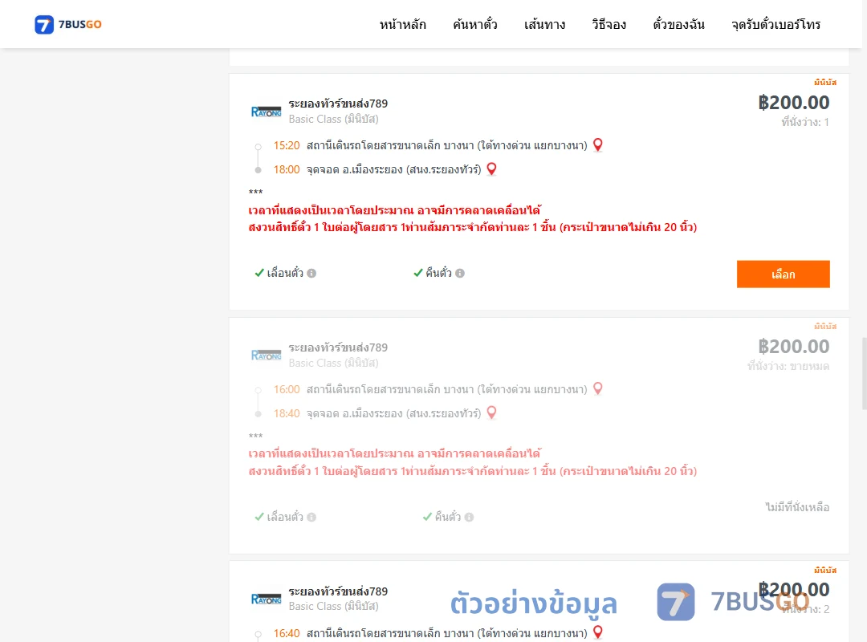Click the 16:00 departure time
Viewport: 867px width, 642px height.
[x=287, y=389]
